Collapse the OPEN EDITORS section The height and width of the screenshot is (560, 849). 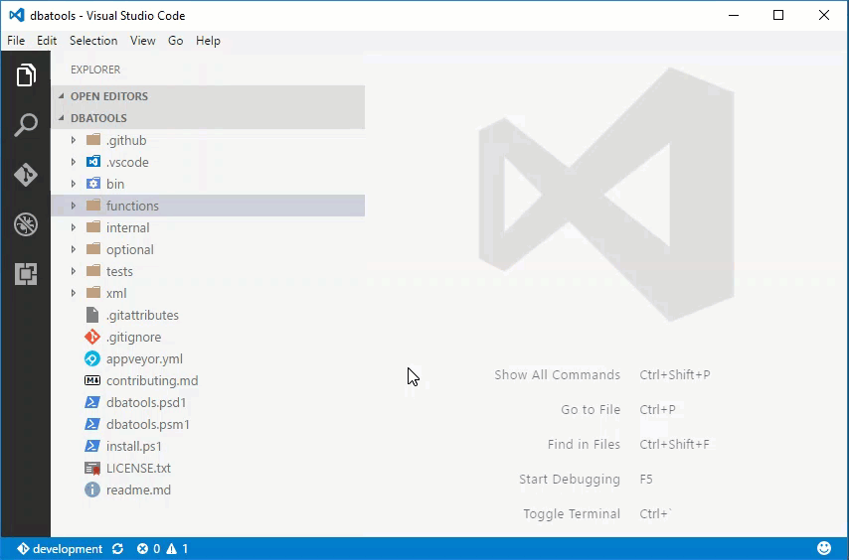coord(108,96)
